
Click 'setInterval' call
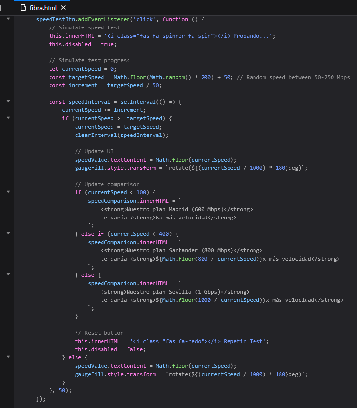coord(138,102)
